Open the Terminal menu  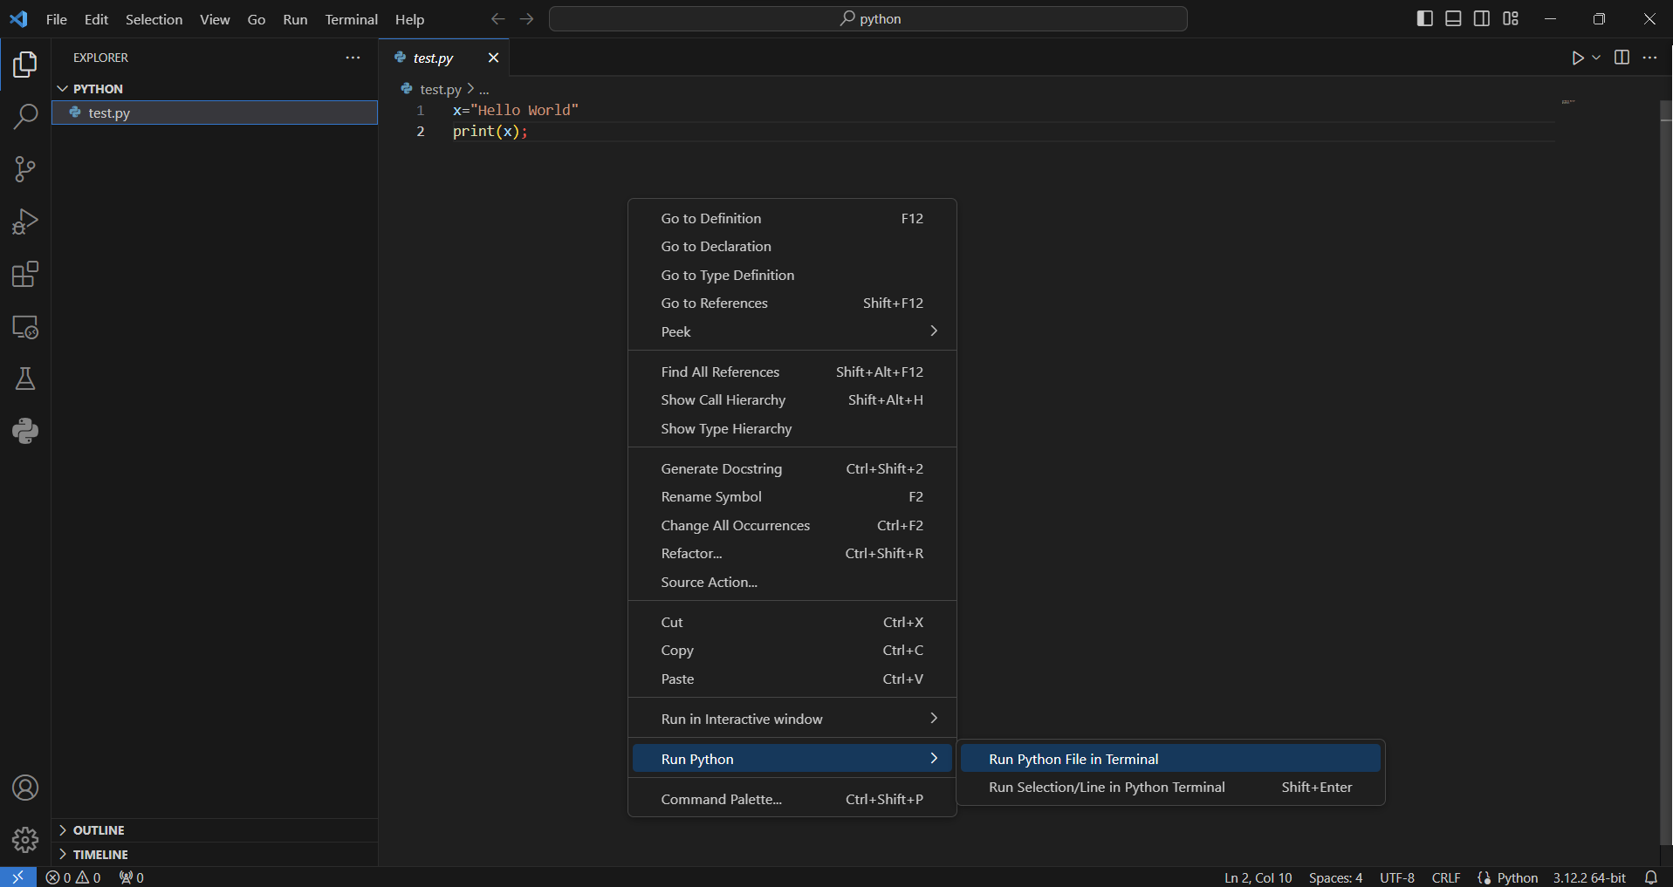point(351,19)
